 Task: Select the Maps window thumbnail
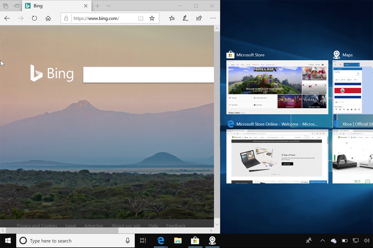(x=353, y=87)
